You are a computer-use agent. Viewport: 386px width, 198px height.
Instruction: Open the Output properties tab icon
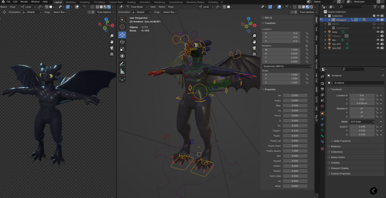[x=323, y=89]
